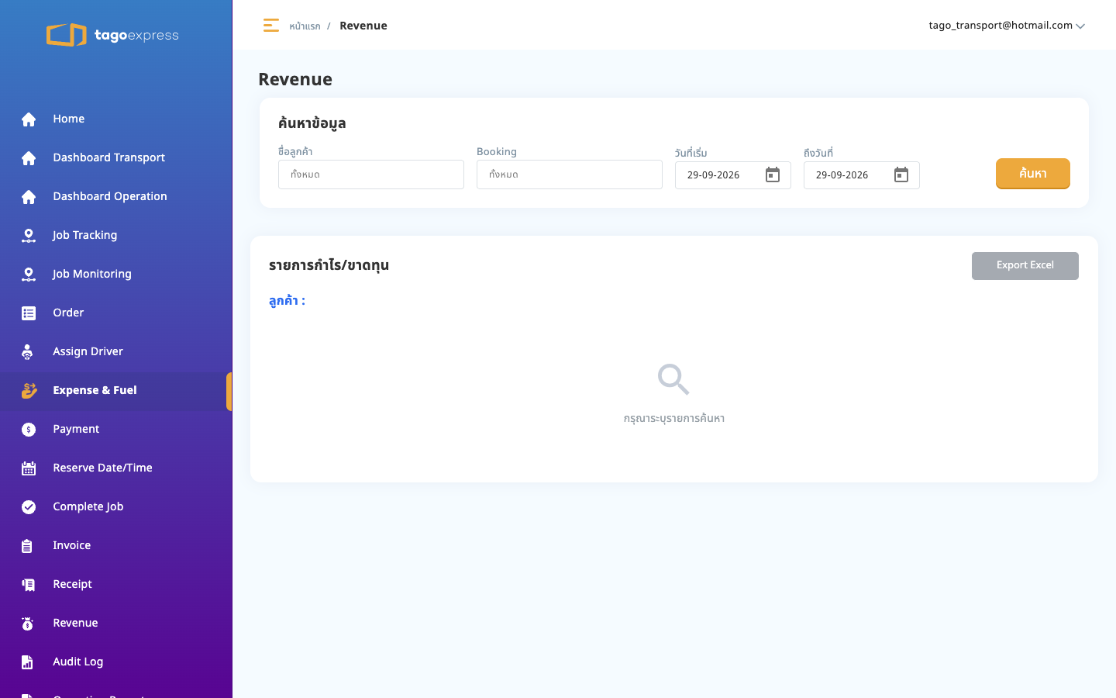Screen dimensions: 1116x698
Task: Click the Invoice clipboard icon
Action: tap(27, 546)
